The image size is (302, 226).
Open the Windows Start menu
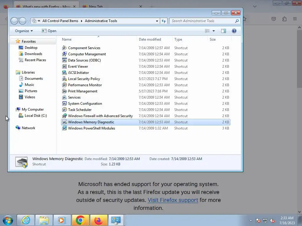click(8, 220)
